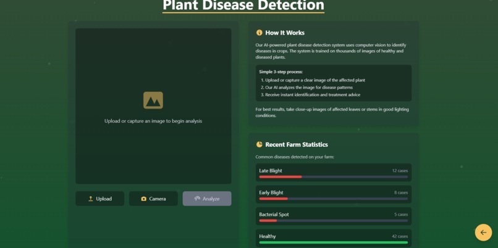
Task: Click the orange back arrow button
Action: tap(483, 233)
